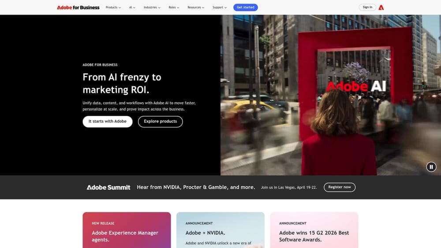Click the headline From AI frenzy to marketing ROI
Image resolution: width=441 pixels, height=248 pixels.
122,83
